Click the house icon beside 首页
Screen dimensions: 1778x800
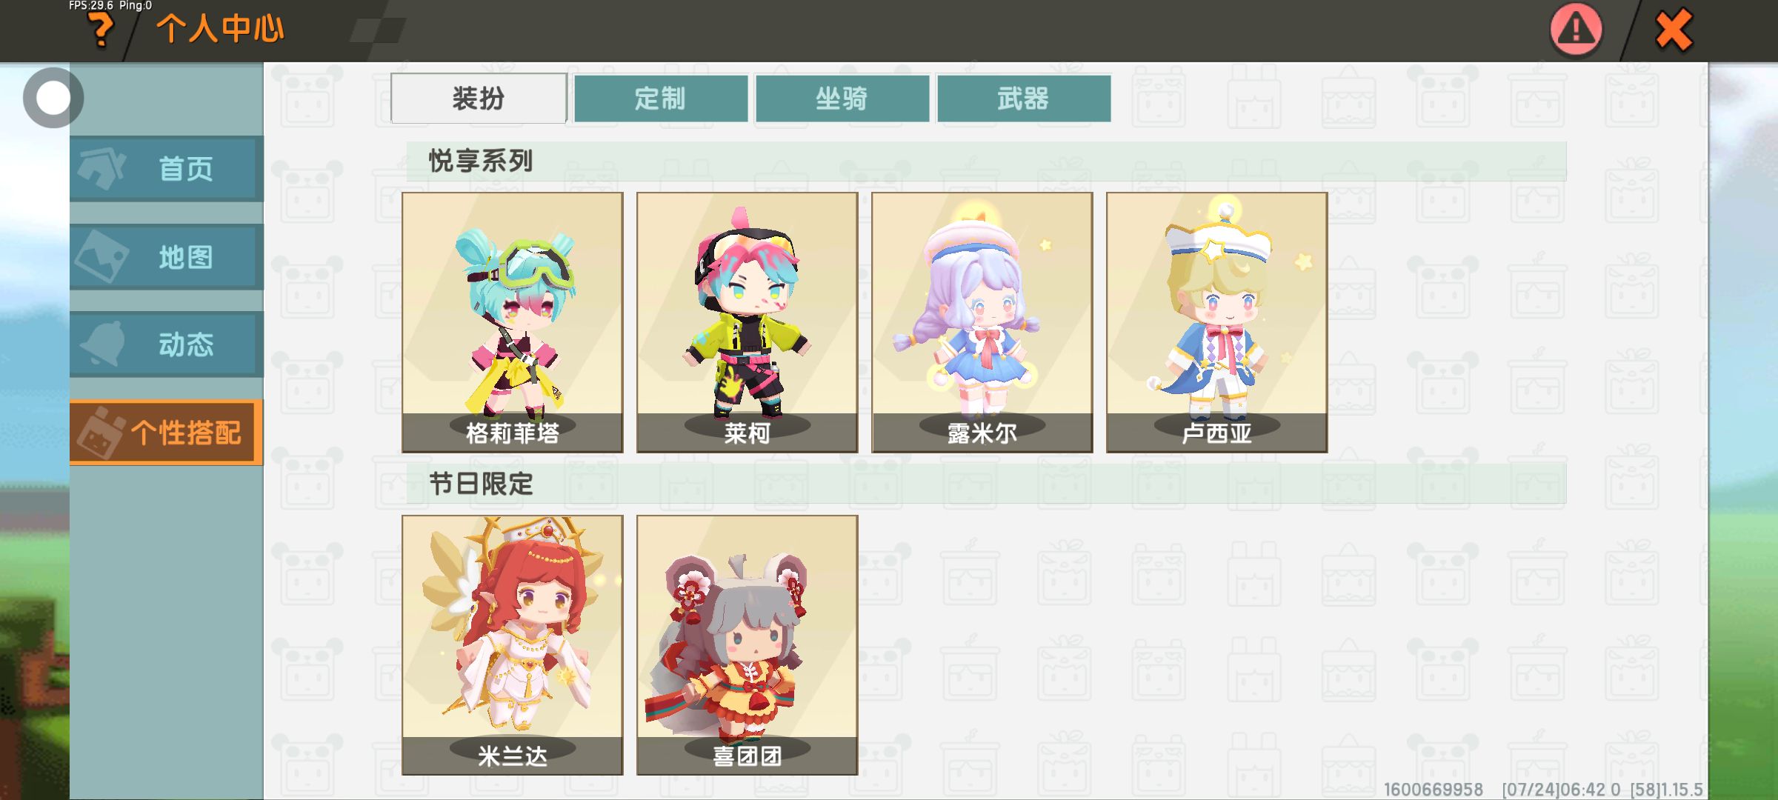[x=102, y=168]
